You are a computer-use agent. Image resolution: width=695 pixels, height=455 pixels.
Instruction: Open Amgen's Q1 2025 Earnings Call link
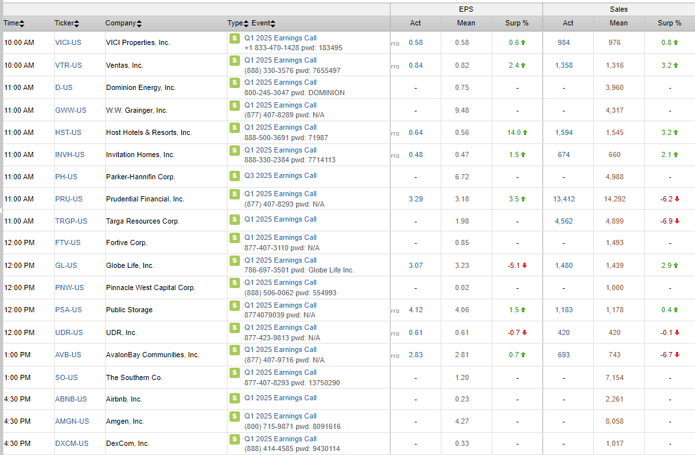click(x=280, y=416)
